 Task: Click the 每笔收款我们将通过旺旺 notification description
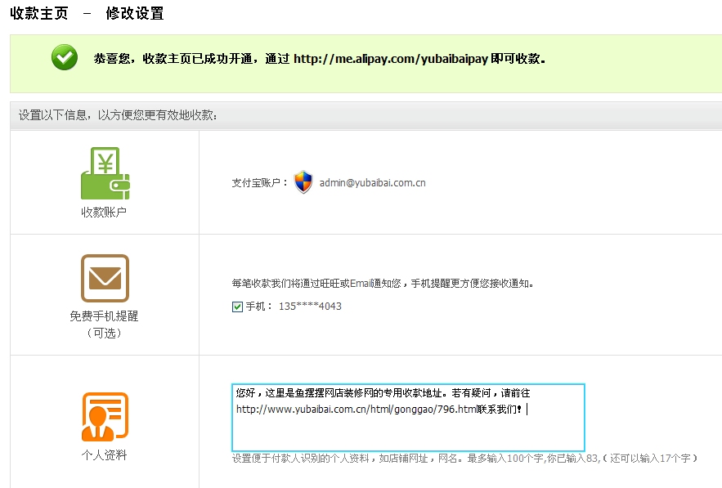[383, 284]
